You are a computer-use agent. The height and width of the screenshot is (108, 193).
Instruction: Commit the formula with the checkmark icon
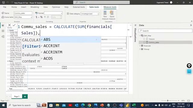pyautogui.click(x=14, y=25)
